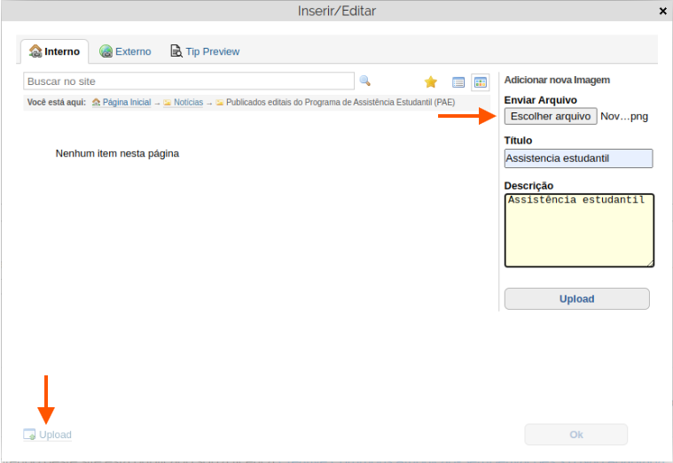The height and width of the screenshot is (463, 673).
Task: Click the Buscar no site search field
Action: (x=189, y=81)
